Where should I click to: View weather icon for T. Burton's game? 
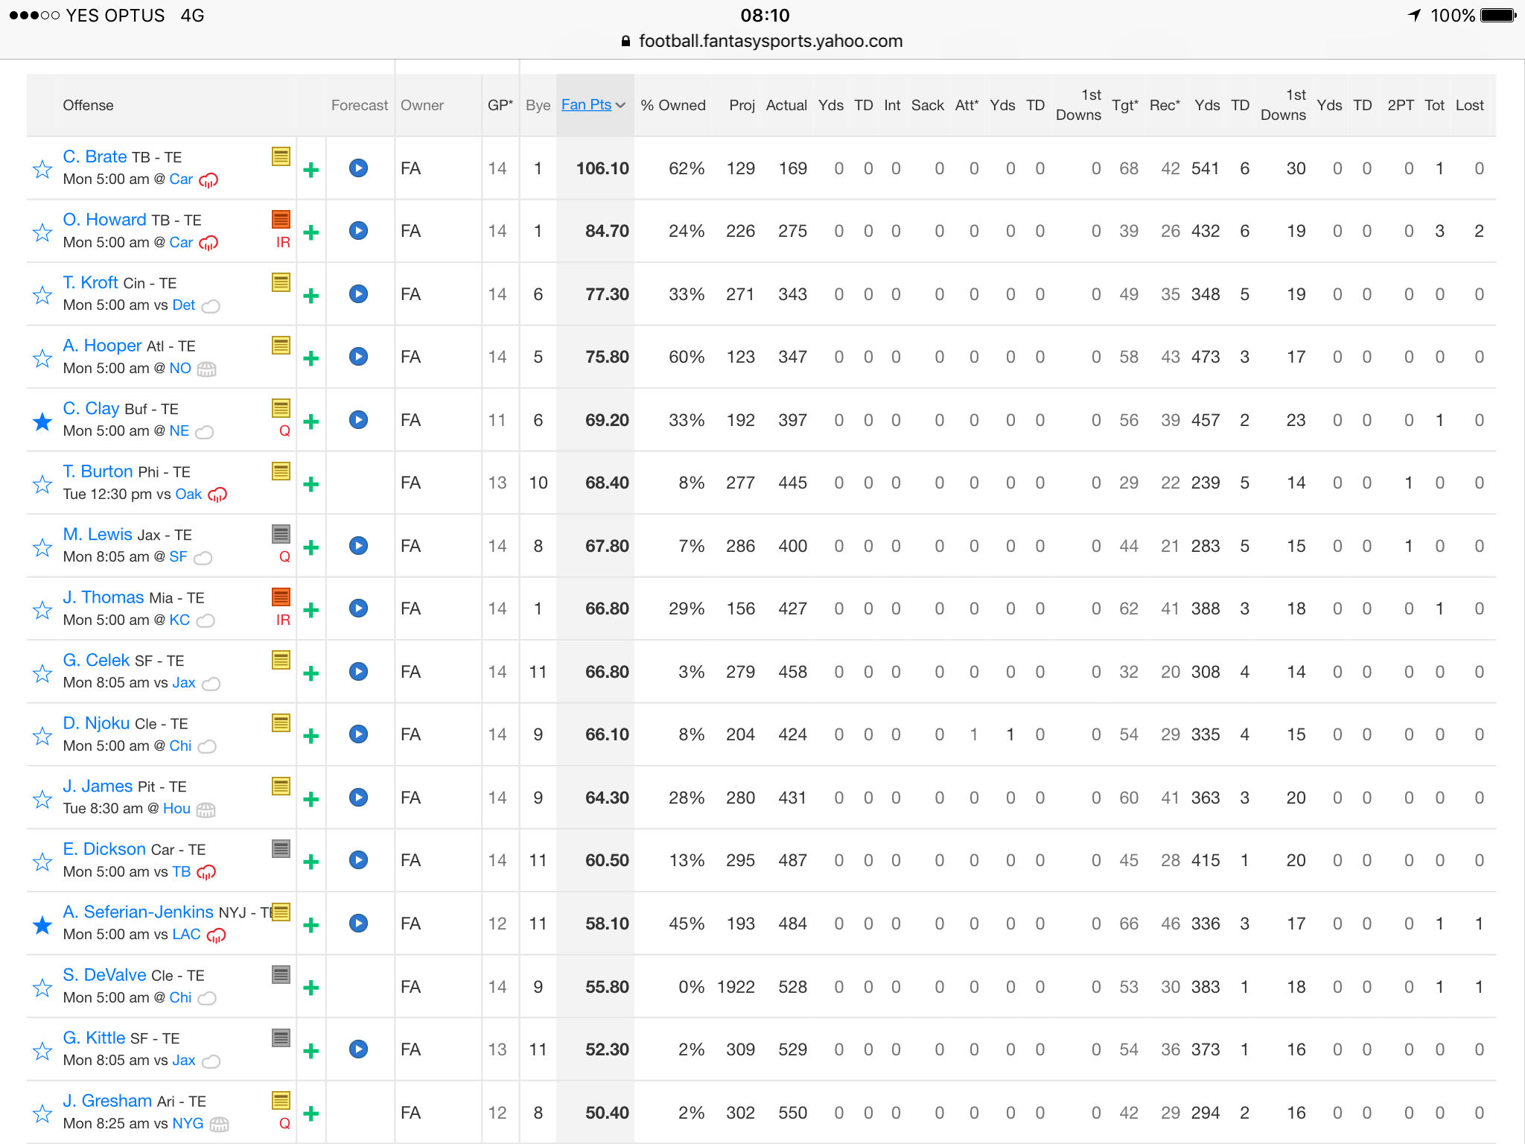point(217,495)
